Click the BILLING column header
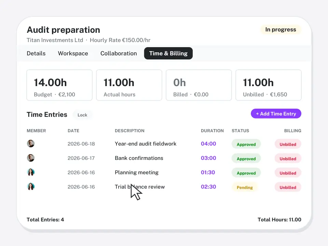Screen dimensions: 328x246 point(293,131)
